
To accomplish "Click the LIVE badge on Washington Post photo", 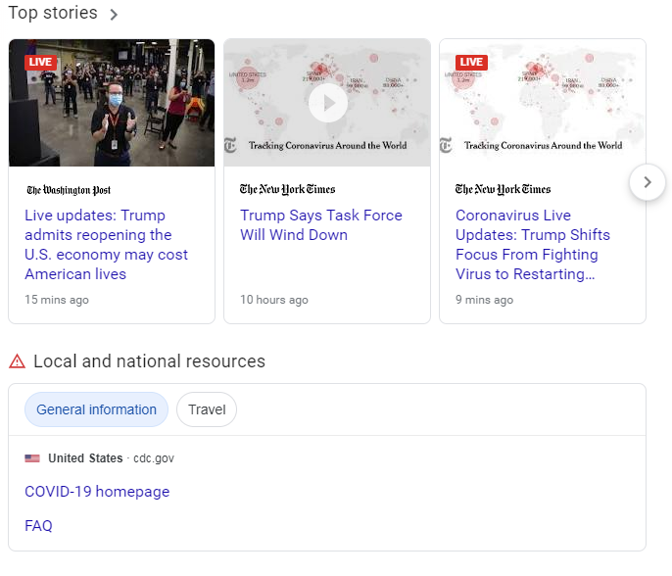I will point(40,62).
